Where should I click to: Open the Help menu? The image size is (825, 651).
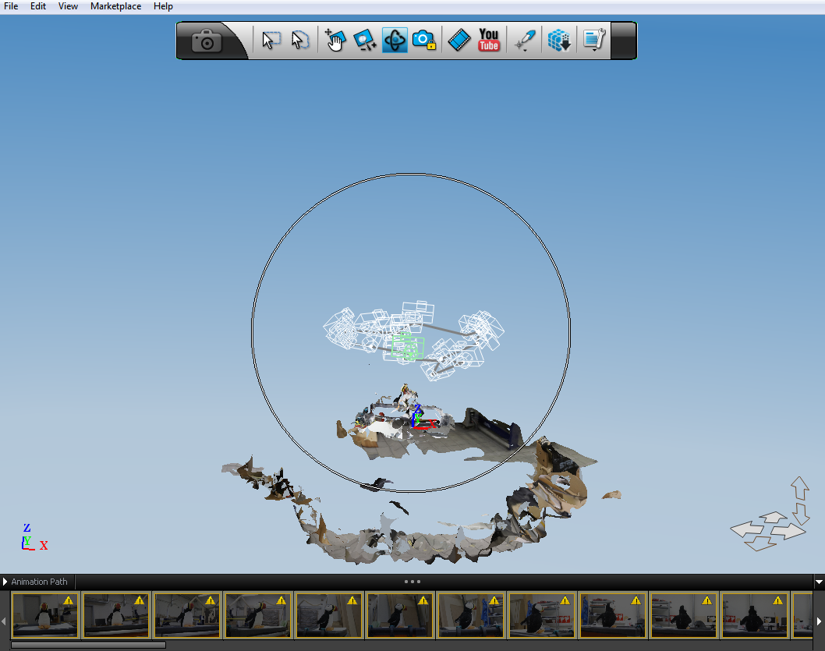163,6
